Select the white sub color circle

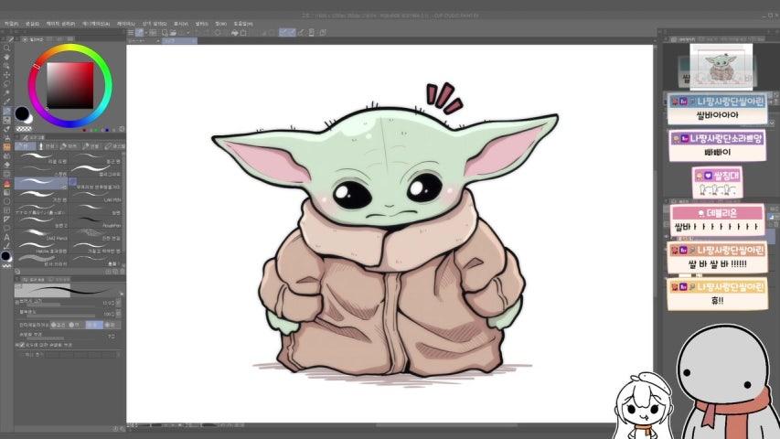pyautogui.click(x=29, y=119)
